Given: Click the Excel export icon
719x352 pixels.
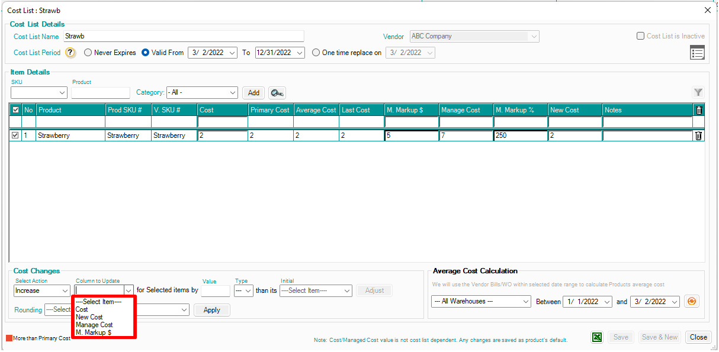Looking at the screenshot, I should (x=598, y=337).
